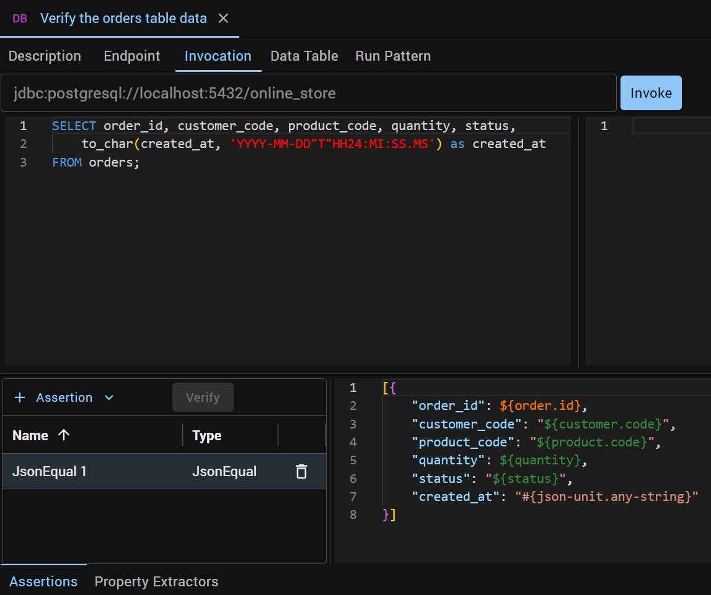Click the DB icon on the tab
Screen dimensions: 711x595
(x=20, y=19)
